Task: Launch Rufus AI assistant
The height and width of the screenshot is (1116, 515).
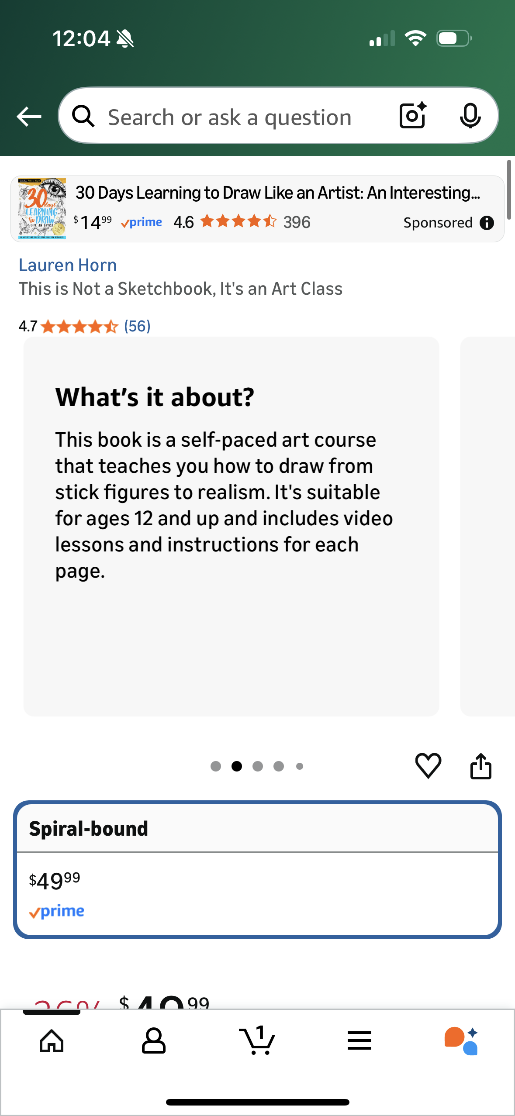Action: tap(461, 1041)
